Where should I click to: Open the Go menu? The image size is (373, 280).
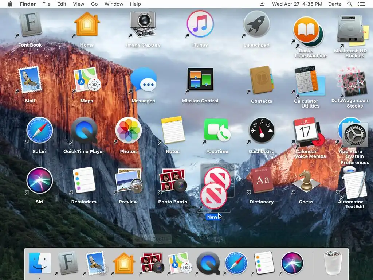[x=94, y=4]
